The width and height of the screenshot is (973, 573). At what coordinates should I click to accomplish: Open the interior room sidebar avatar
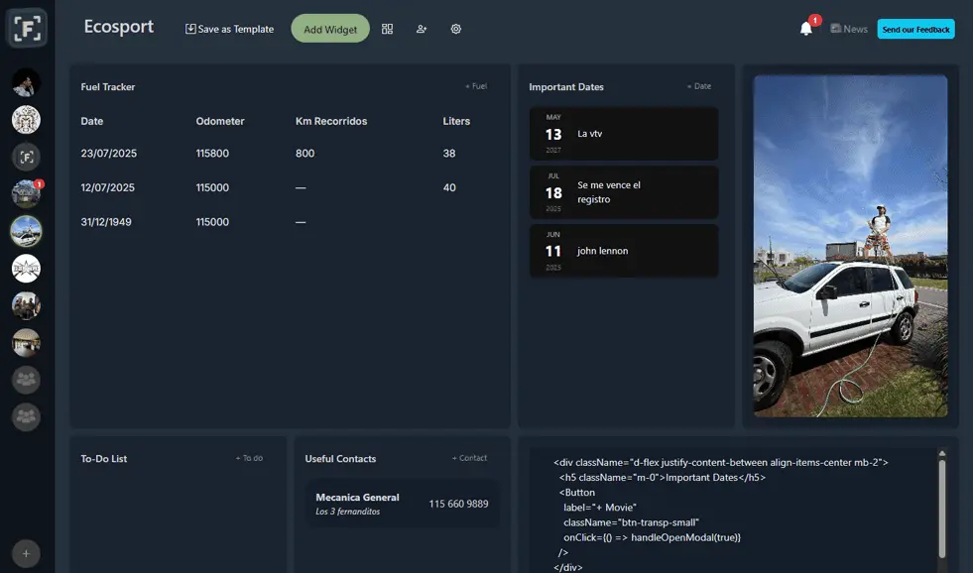coord(26,343)
